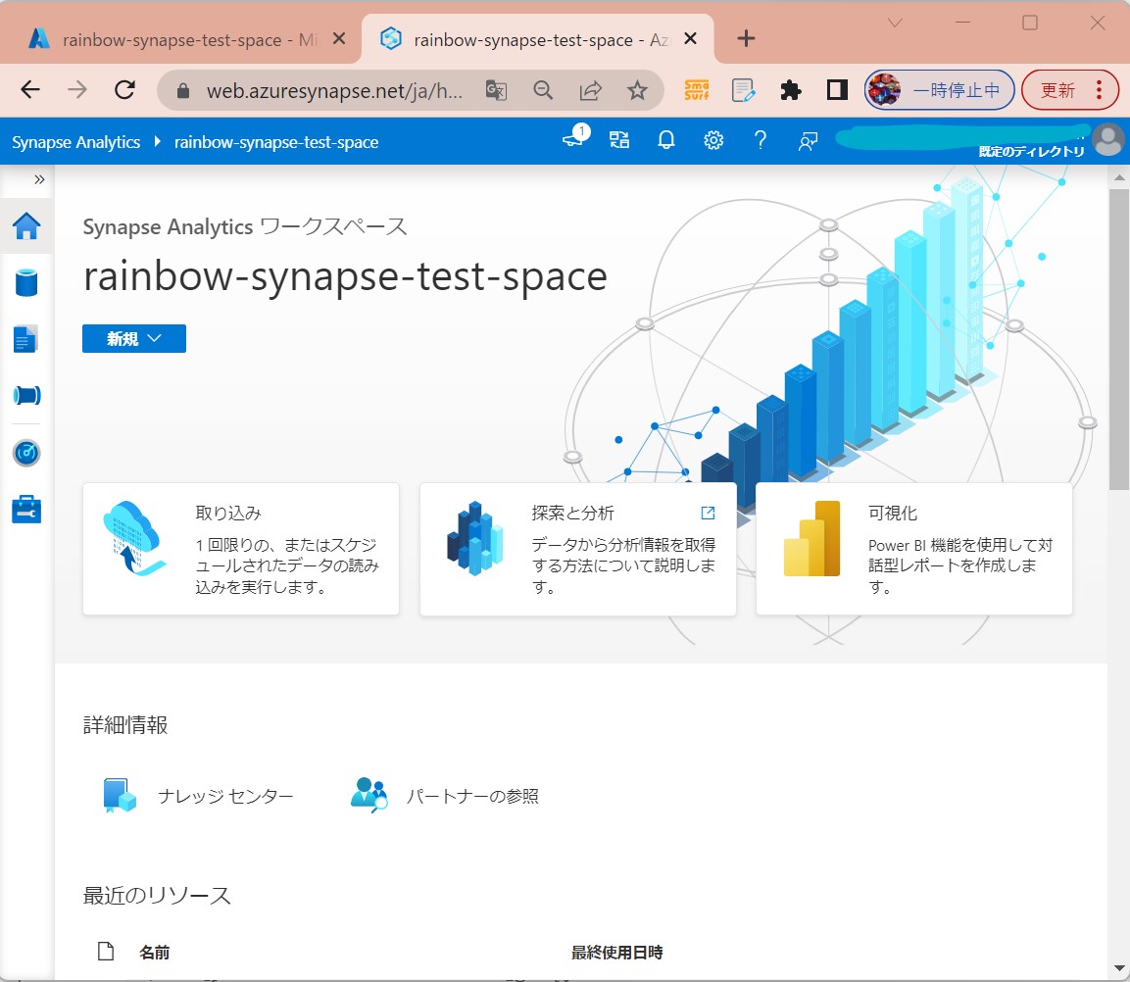The width and height of the screenshot is (1130, 982).
Task: Open the release announcements megaphone icon
Action: click(x=575, y=137)
